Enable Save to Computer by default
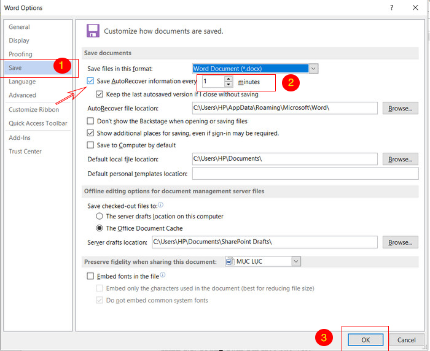Viewport: 430px width, 351px height. [x=90, y=145]
